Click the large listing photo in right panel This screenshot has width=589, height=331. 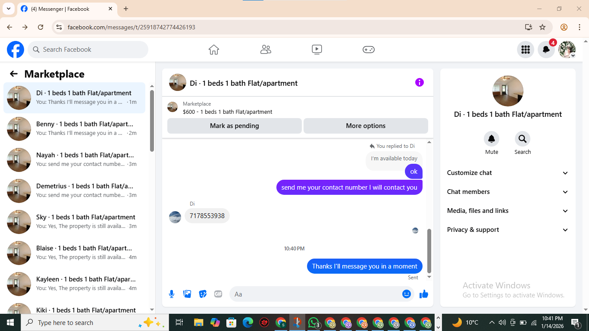click(x=508, y=91)
